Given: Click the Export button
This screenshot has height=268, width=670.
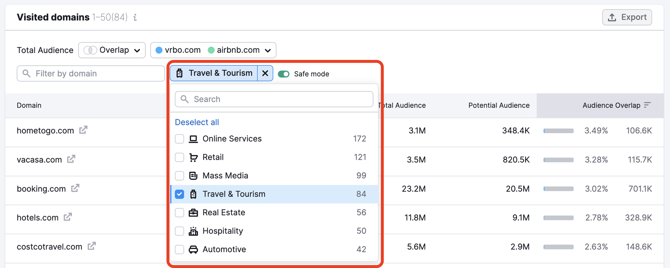Looking at the screenshot, I should [x=627, y=17].
